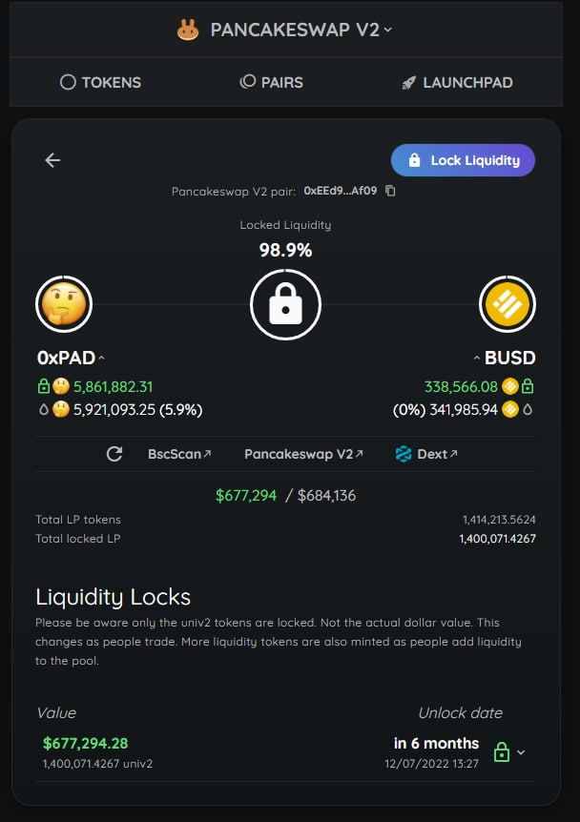Open the BscScan link
The width and height of the screenshot is (580, 822).
(179, 454)
